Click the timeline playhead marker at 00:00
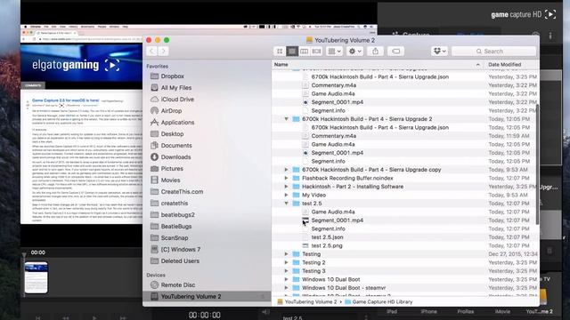Image resolution: width=570 pixels, height=320 pixels. [x=24, y=255]
